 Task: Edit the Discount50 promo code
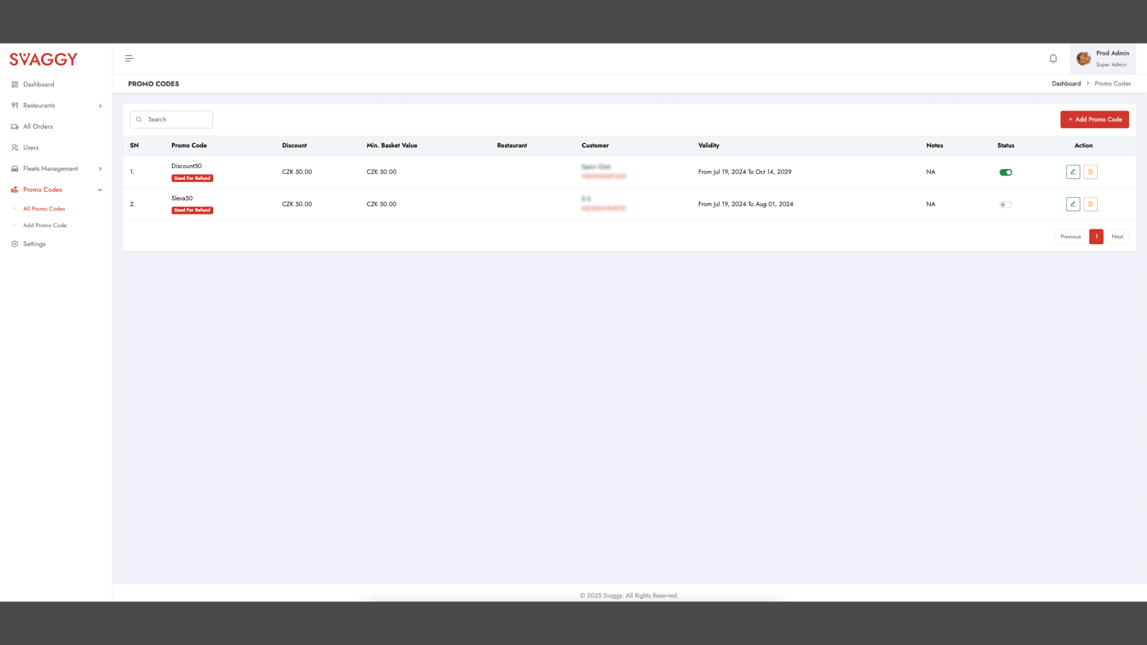coord(1073,172)
